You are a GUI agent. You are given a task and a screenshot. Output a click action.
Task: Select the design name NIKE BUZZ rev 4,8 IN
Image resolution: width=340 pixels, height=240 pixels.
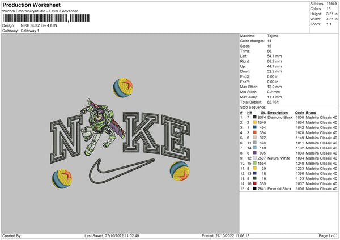pyautogui.click(x=39, y=25)
